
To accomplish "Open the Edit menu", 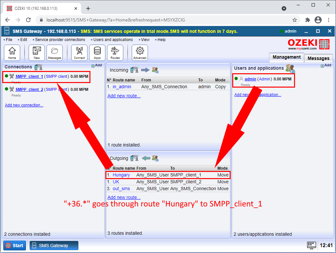I will click(x=23, y=40).
